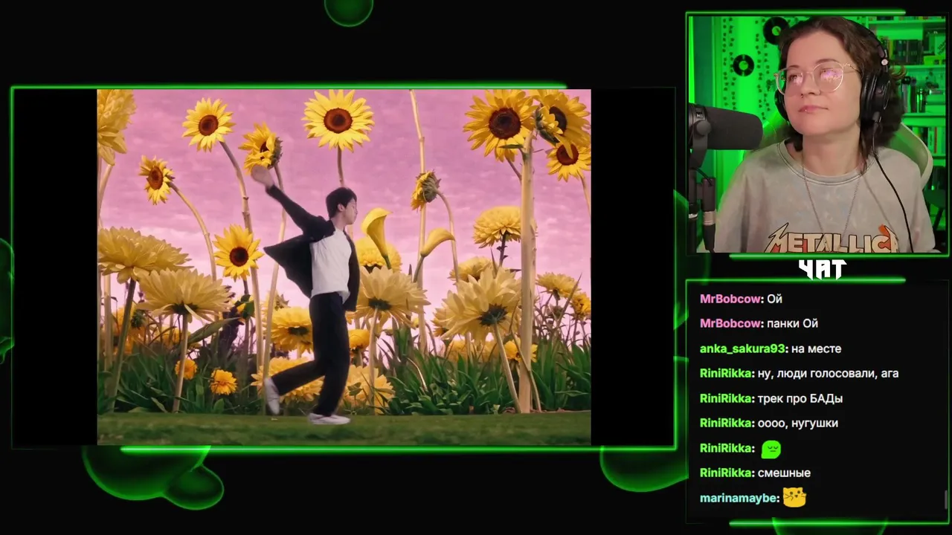The width and height of the screenshot is (952, 535).
Task: Open the anka_sakura93 username in chat
Action: (742, 348)
